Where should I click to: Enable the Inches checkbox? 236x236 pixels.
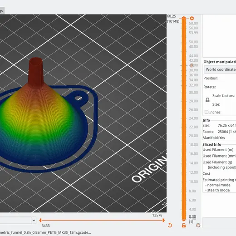[x=206, y=112]
